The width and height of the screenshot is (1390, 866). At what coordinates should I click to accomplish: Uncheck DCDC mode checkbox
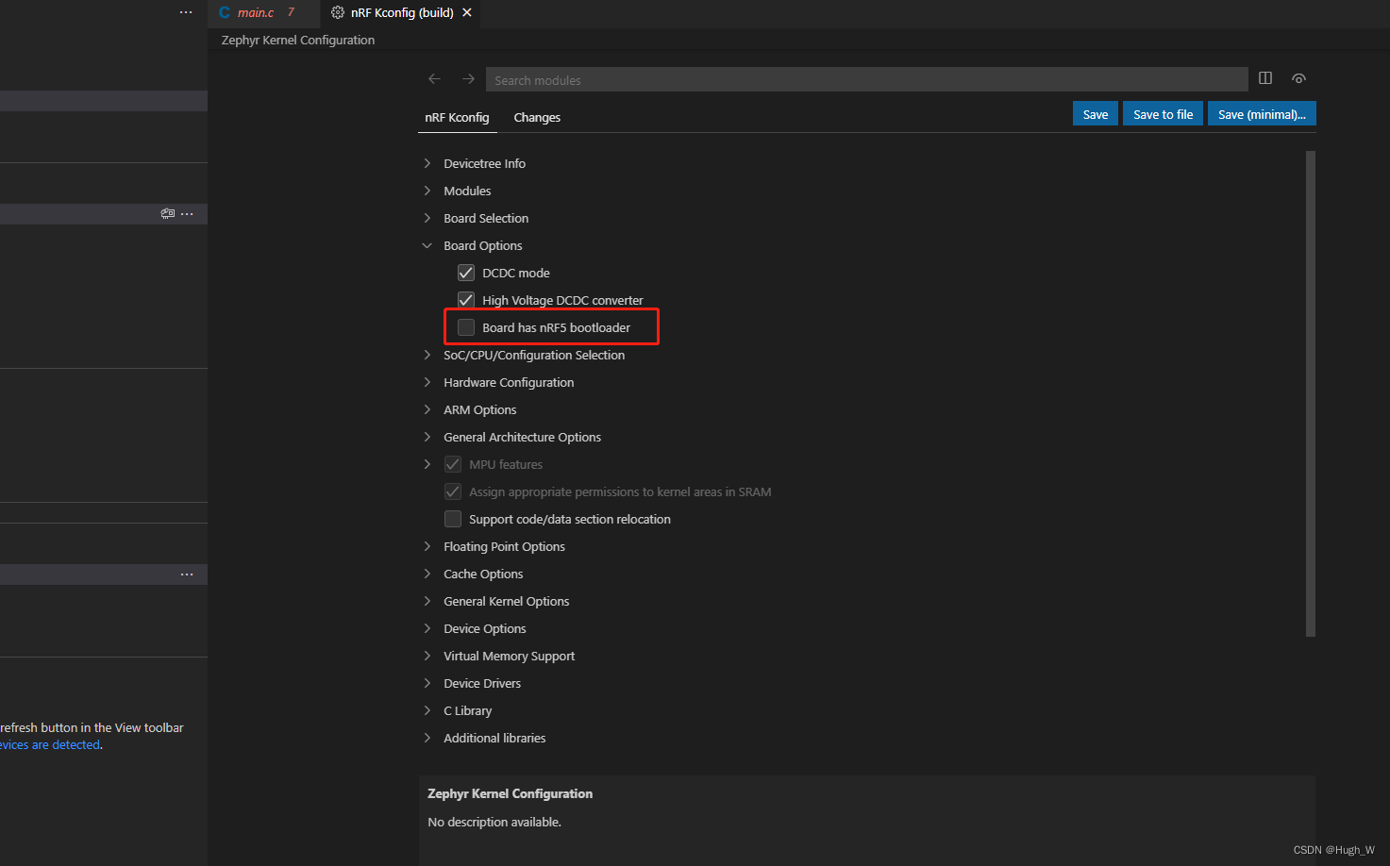(x=466, y=273)
